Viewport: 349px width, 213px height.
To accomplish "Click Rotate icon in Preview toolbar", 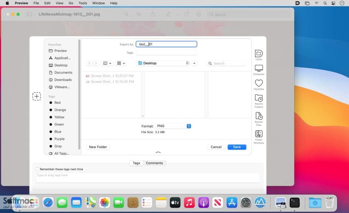I will [187, 14].
